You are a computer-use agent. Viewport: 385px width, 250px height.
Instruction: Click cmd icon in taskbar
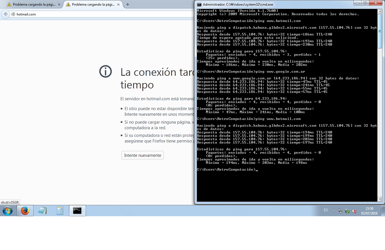pos(78,211)
